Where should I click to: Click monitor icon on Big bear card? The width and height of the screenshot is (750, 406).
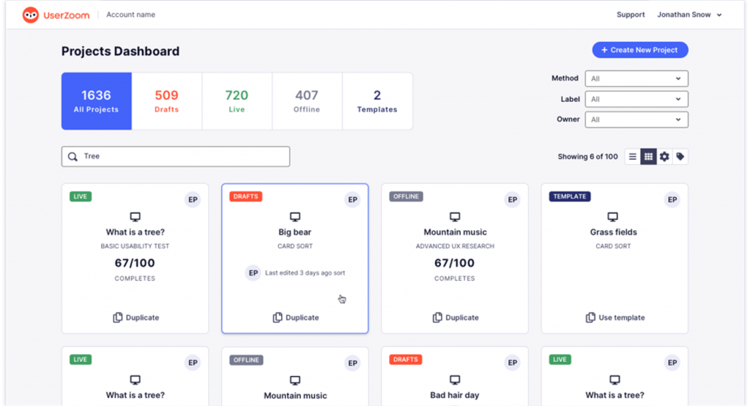(295, 217)
